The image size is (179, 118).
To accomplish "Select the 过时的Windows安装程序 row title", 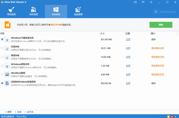I will (x=23, y=82).
